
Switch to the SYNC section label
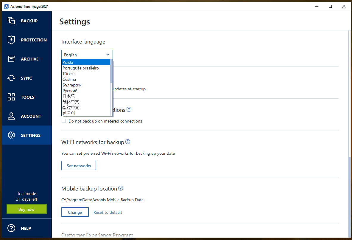(26, 78)
